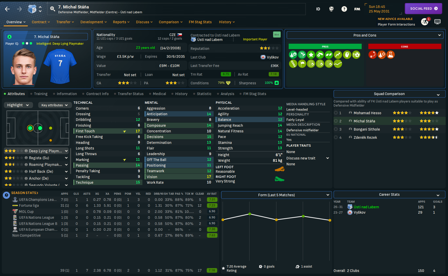Select the rising trend arrow pros icon

338,55
